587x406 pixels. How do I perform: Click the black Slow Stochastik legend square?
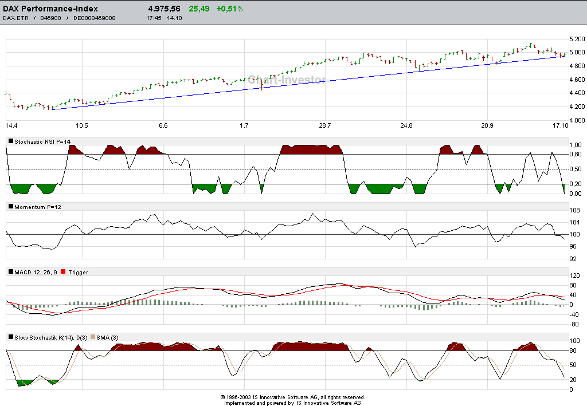pyautogui.click(x=11, y=337)
